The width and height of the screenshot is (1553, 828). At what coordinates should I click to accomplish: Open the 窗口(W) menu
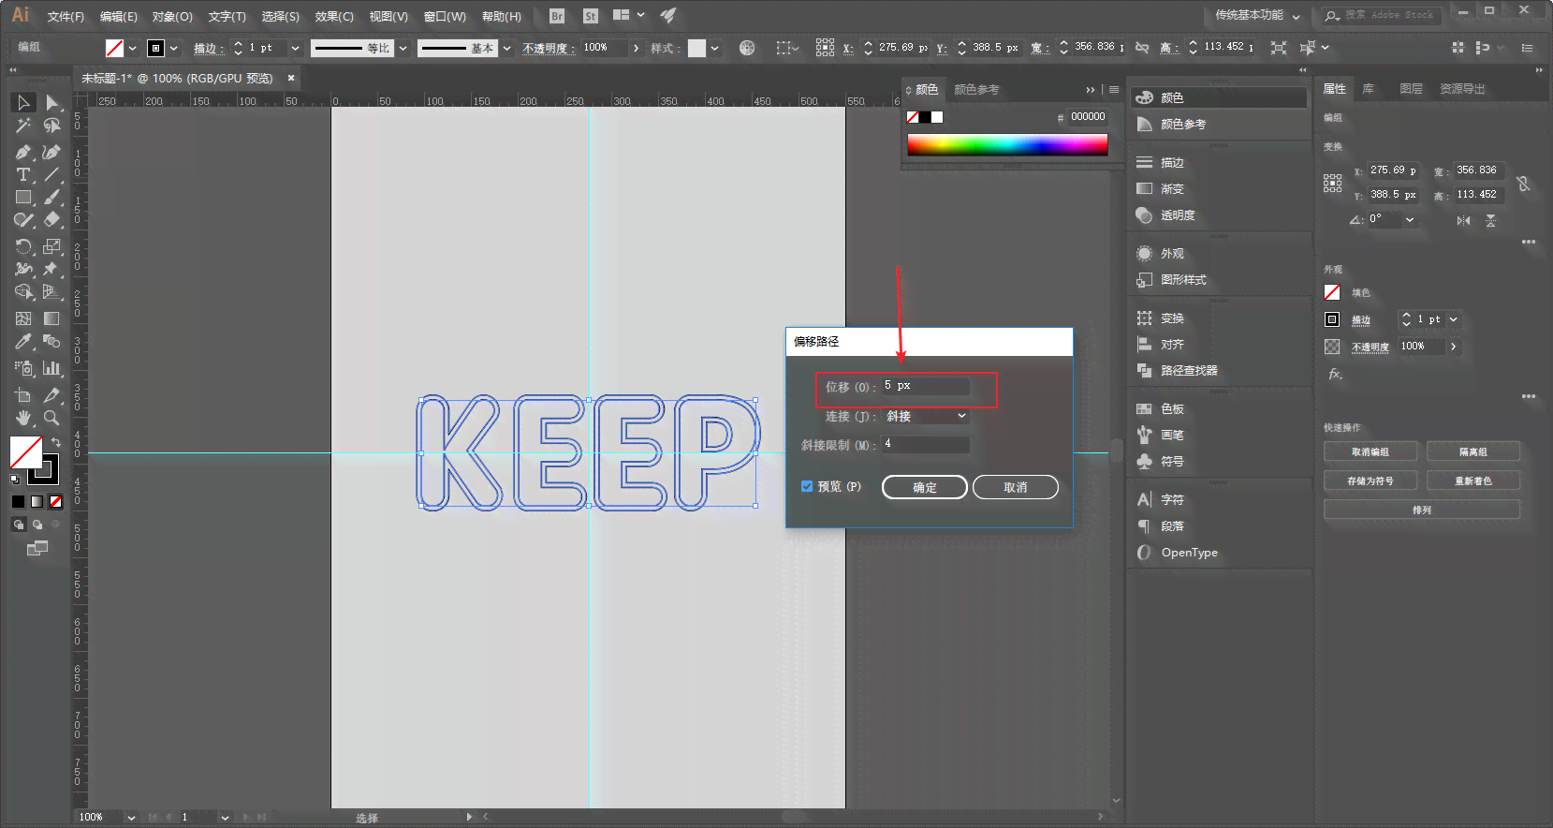pos(445,17)
